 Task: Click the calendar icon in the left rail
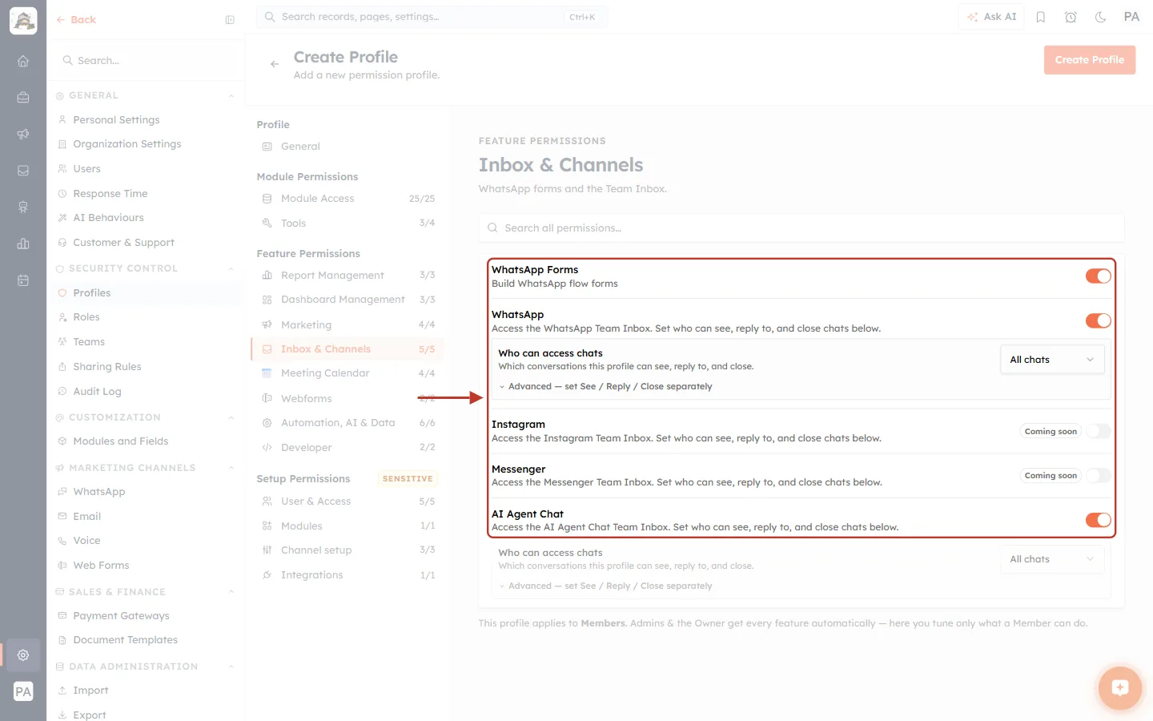pyautogui.click(x=23, y=280)
